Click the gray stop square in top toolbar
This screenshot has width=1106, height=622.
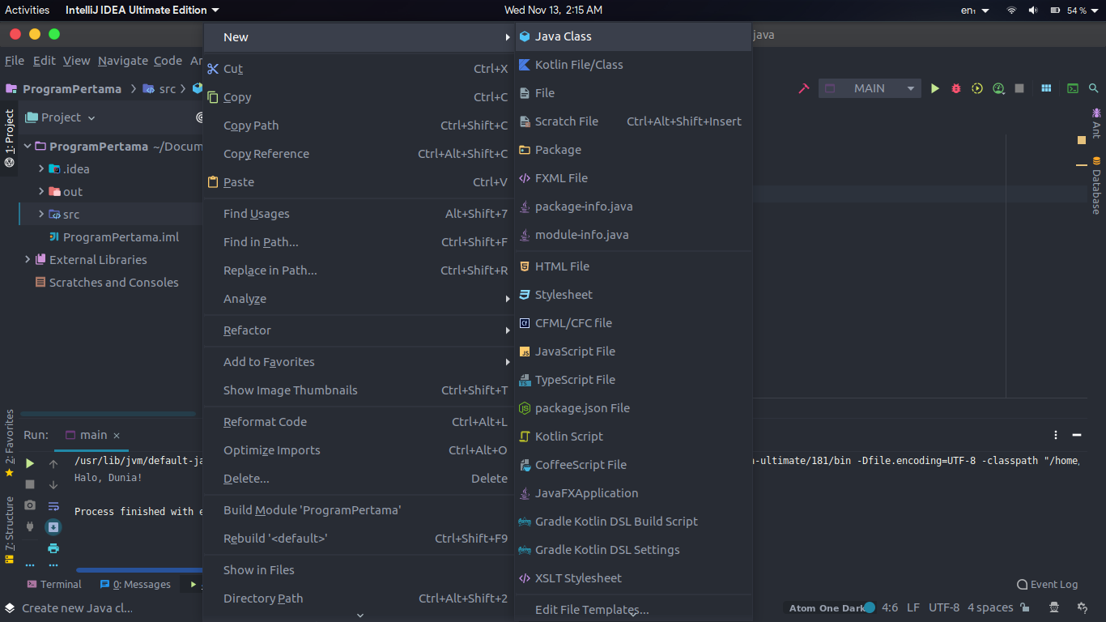1019,88
